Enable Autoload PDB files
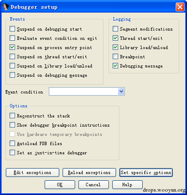The width and height of the screenshot is (187, 195). pyautogui.click(x=12, y=143)
